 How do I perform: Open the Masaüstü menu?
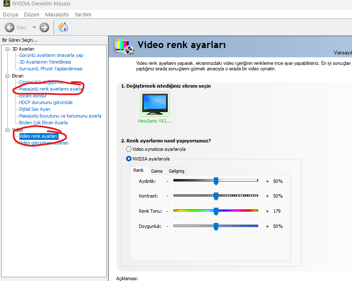tap(57, 15)
